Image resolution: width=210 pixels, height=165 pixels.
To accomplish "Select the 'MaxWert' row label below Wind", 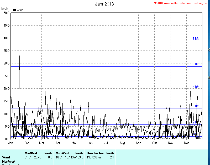I will pyautogui.click(x=9, y=162).
